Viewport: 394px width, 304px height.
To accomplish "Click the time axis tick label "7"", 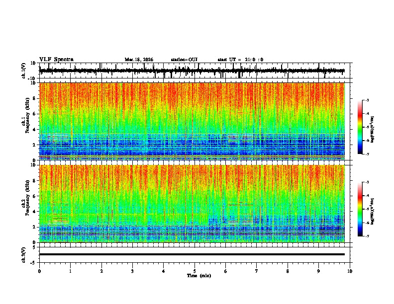I will click(257, 271).
